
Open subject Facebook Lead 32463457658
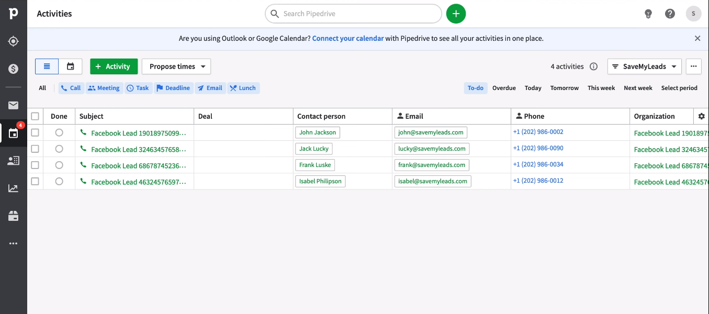click(x=139, y=149)
